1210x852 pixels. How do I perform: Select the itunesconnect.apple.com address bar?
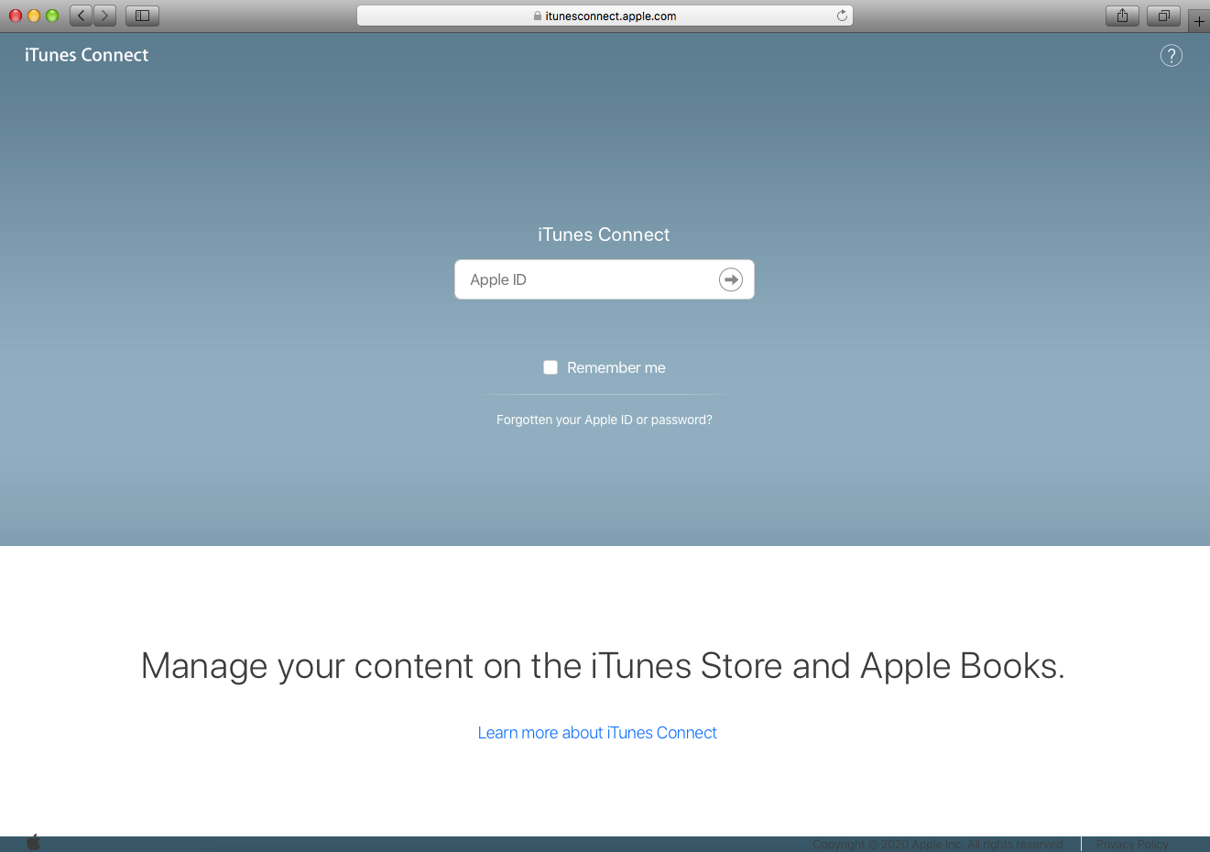(x=605, y=16)
